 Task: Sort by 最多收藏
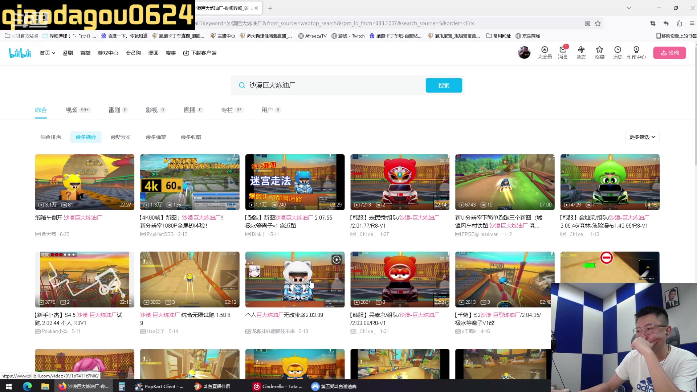click(191, 137)
